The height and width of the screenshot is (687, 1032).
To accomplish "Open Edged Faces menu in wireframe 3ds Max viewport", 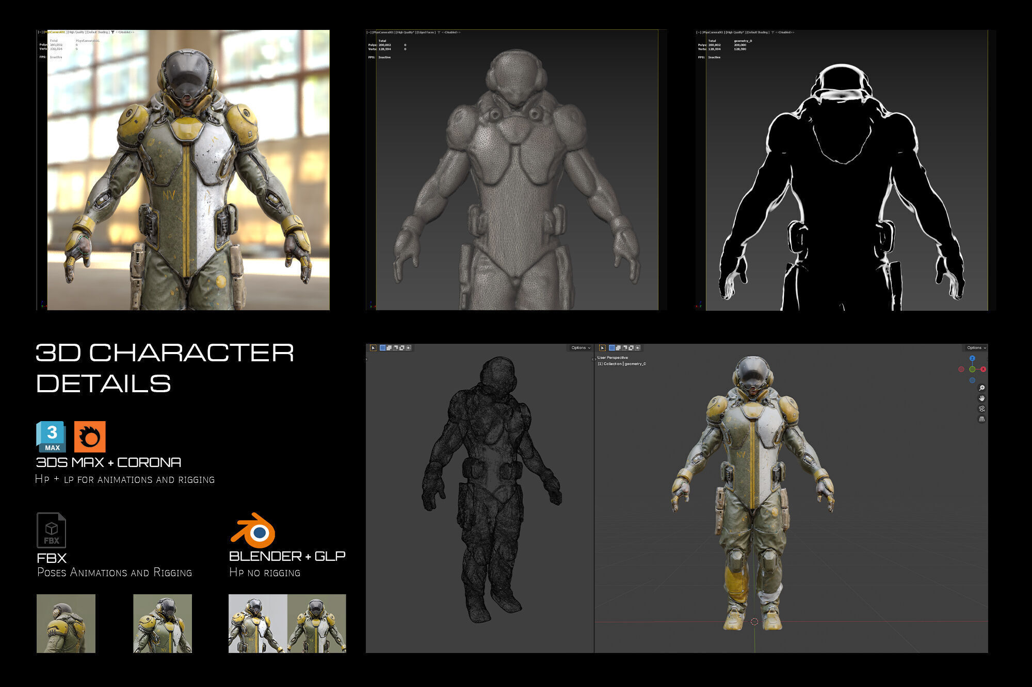I will pos(426,32).
